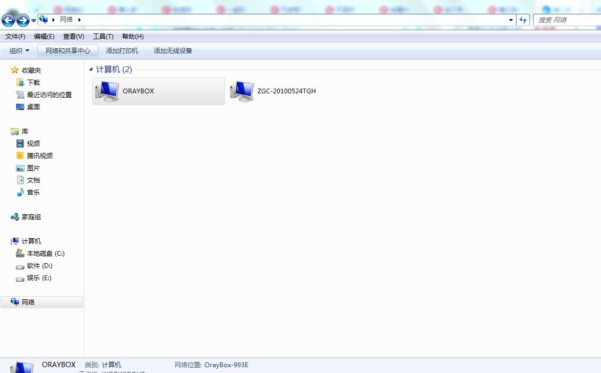Open the address bar history dropdown

pyautogui.click(x=511, y=20)
